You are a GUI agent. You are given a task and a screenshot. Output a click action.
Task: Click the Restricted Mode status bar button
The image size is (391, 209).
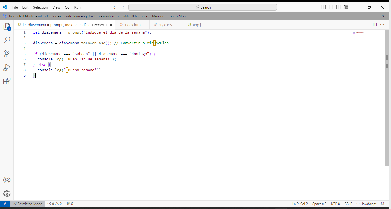pos(27,204)
